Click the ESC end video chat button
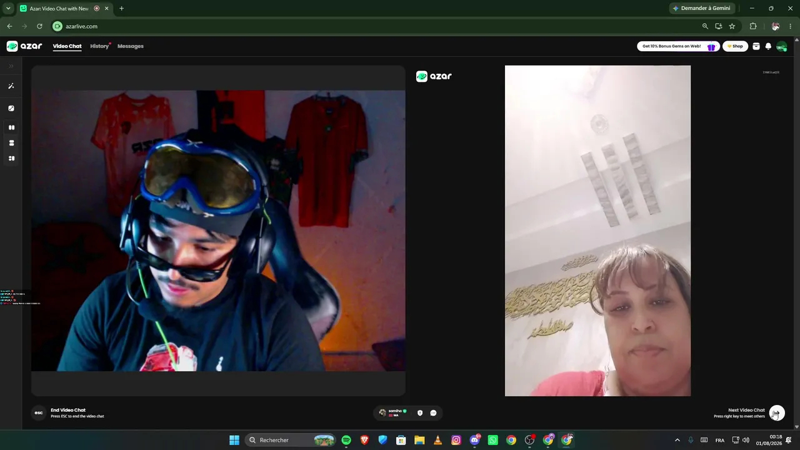 [x=39, y=413]
